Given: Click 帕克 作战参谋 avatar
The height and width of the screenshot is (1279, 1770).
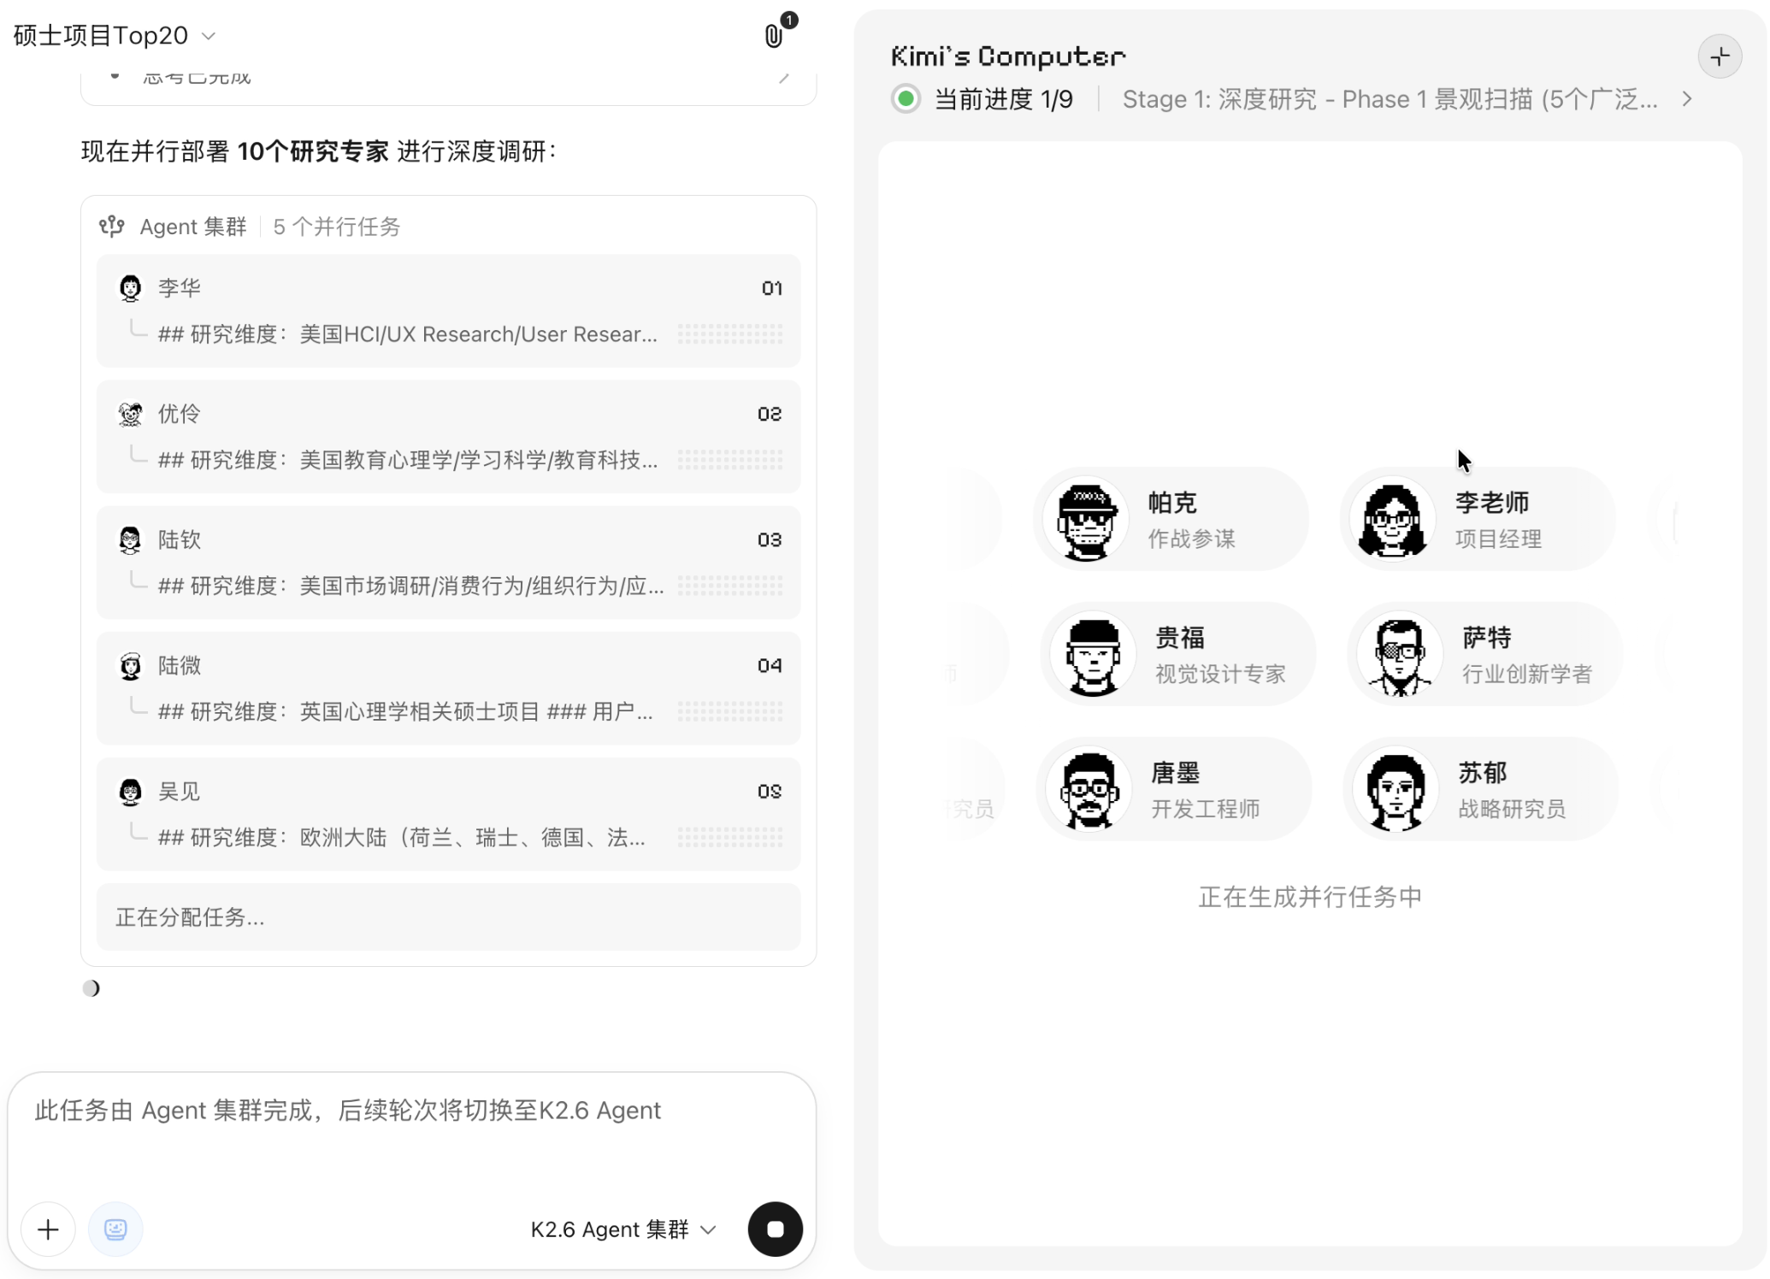Looking at the screenshot, I should tap(1087, 520).
